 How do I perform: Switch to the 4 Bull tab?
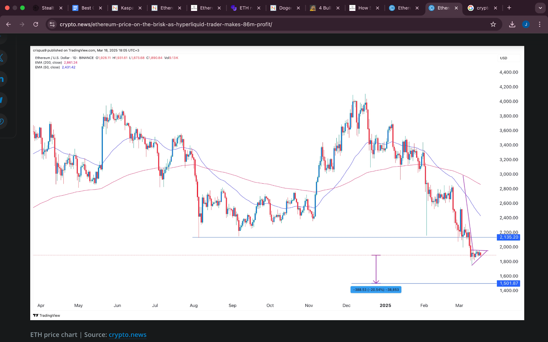(324, 8)
